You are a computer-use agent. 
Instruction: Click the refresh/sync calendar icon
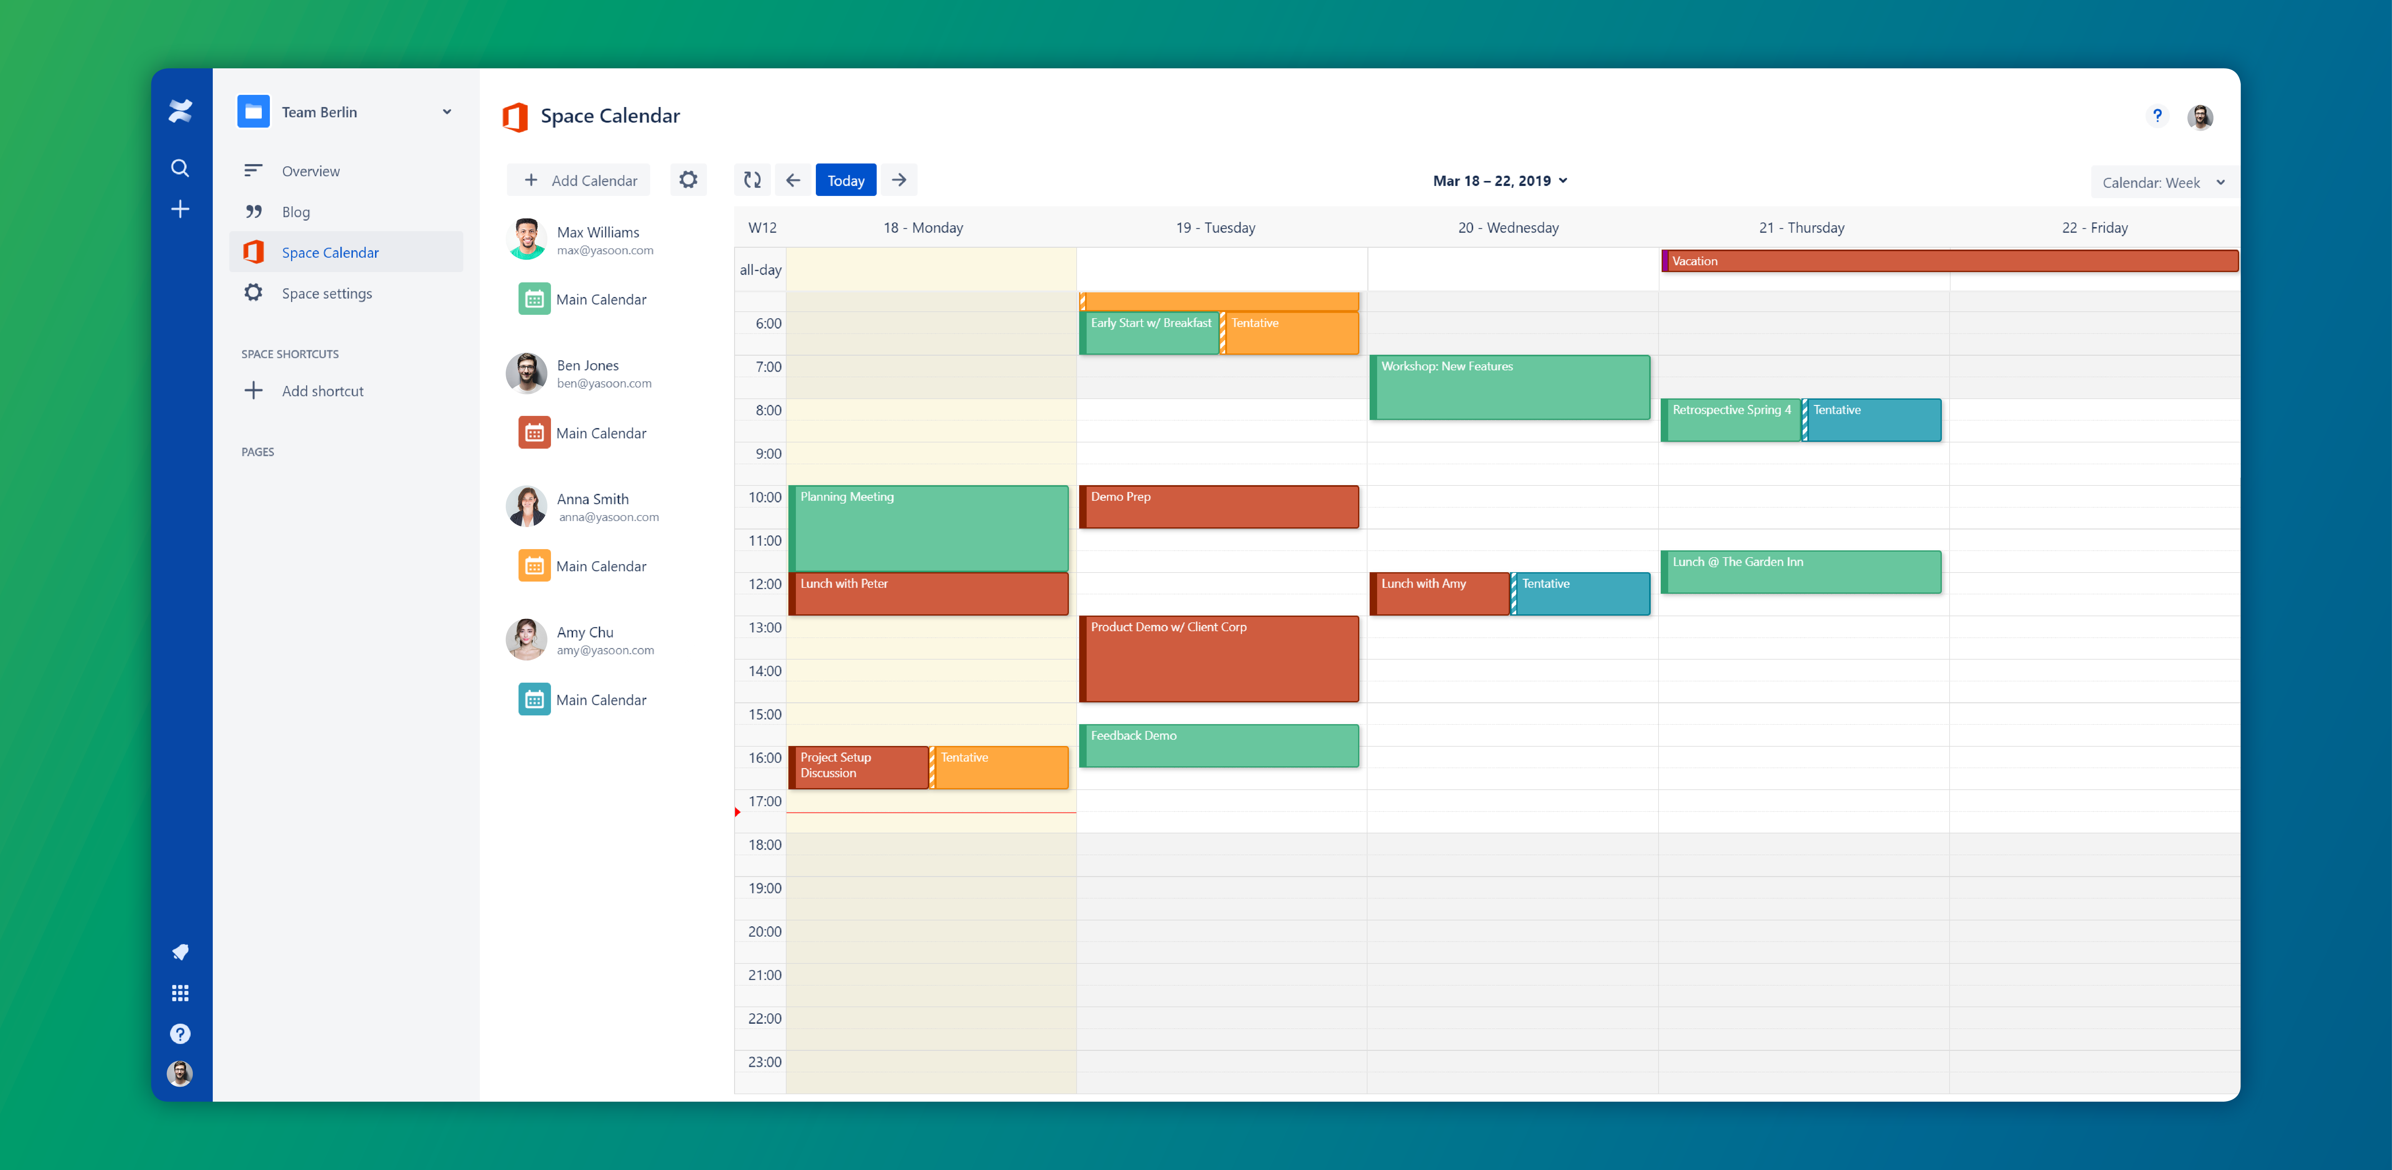(752, 180)
